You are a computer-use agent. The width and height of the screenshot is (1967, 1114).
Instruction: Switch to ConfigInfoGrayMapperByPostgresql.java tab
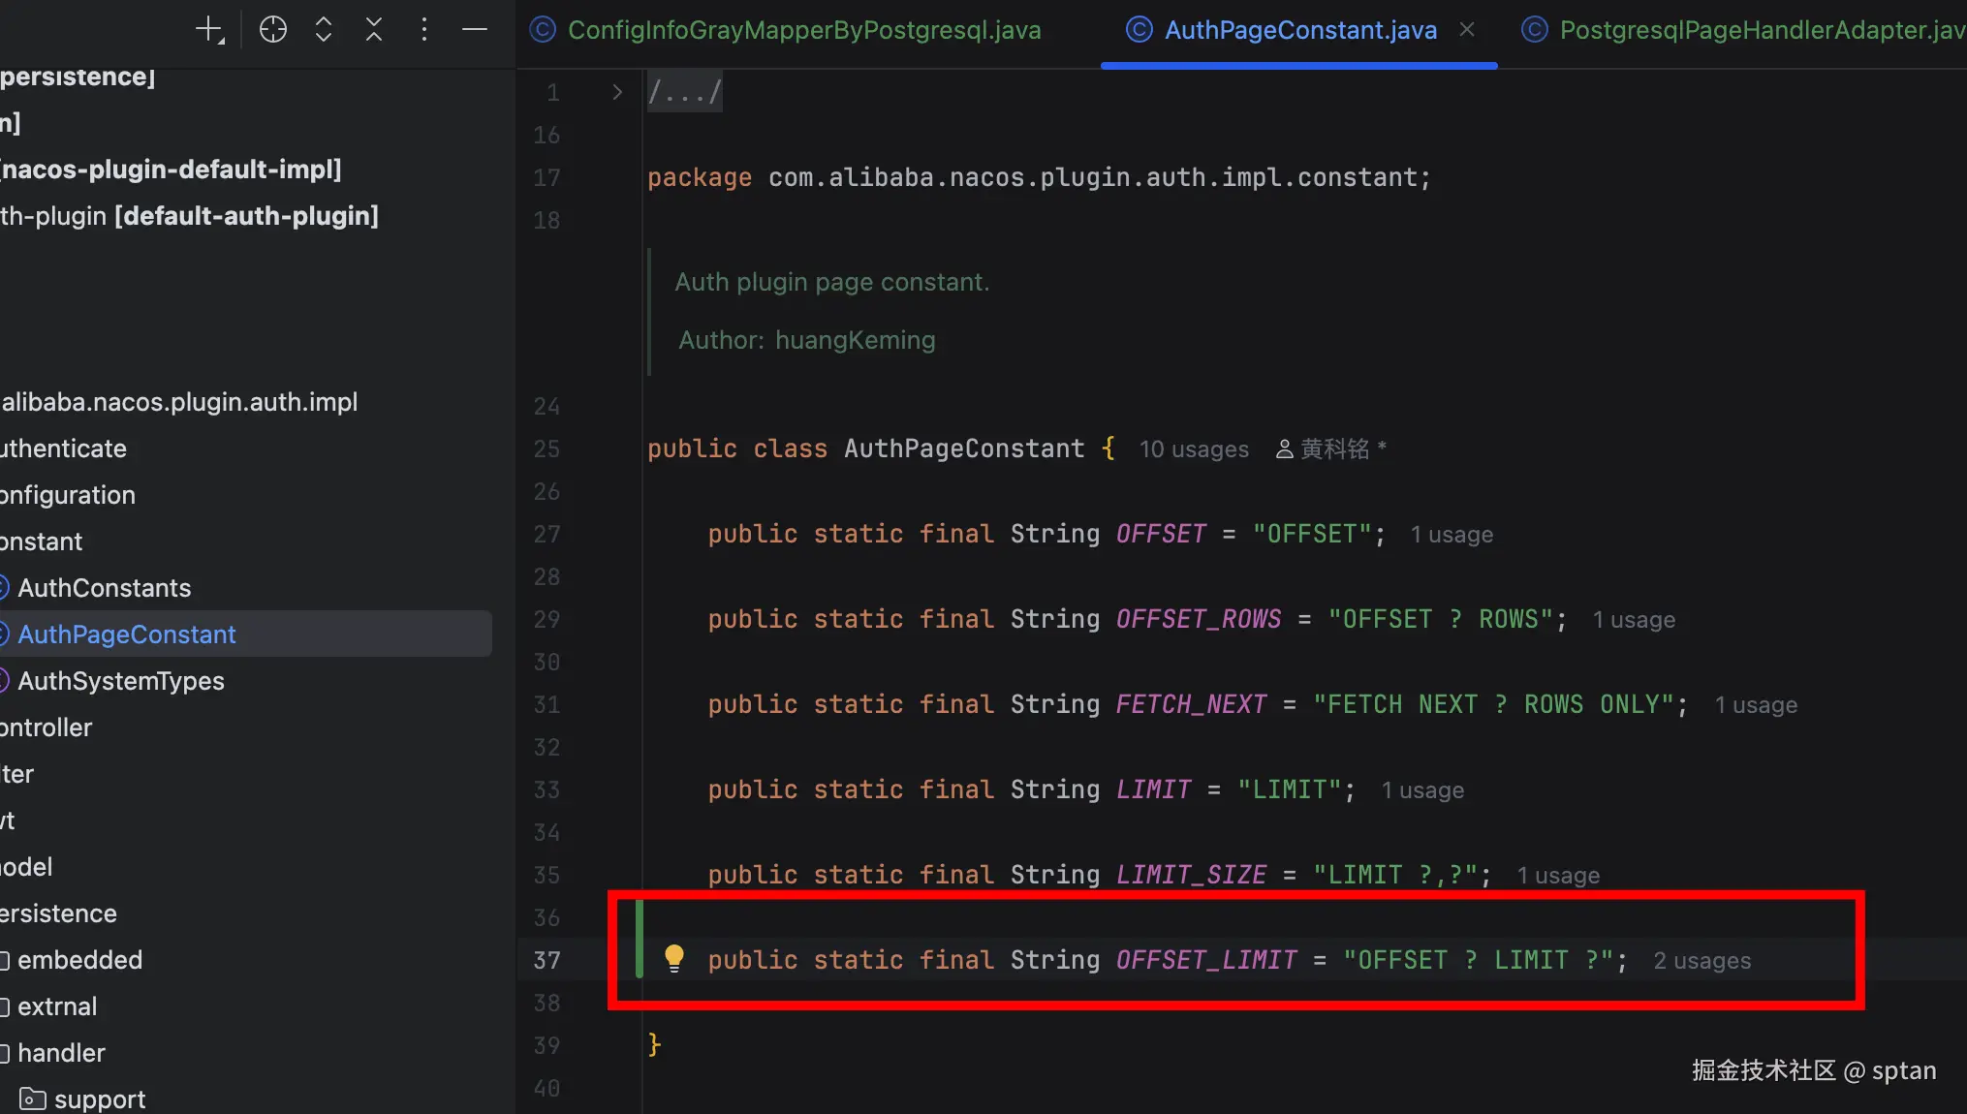coord(803,30)
